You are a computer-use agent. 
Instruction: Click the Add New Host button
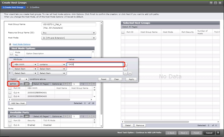18,103
